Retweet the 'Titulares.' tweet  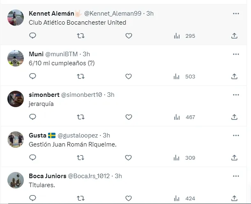81,198
